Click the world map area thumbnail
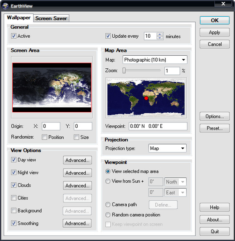235x241 pixels. pyautogui.click(x=146, y=98)
